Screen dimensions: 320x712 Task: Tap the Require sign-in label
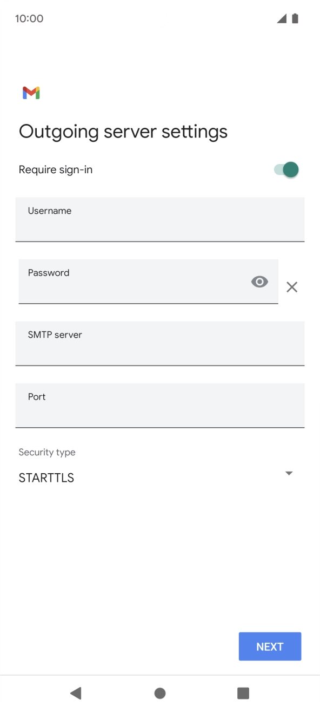click(56, 170)
